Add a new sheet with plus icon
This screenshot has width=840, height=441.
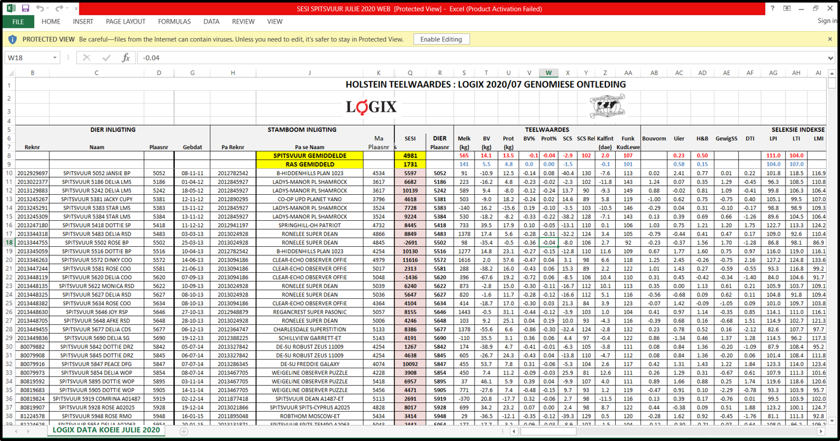tap(184, 431)
